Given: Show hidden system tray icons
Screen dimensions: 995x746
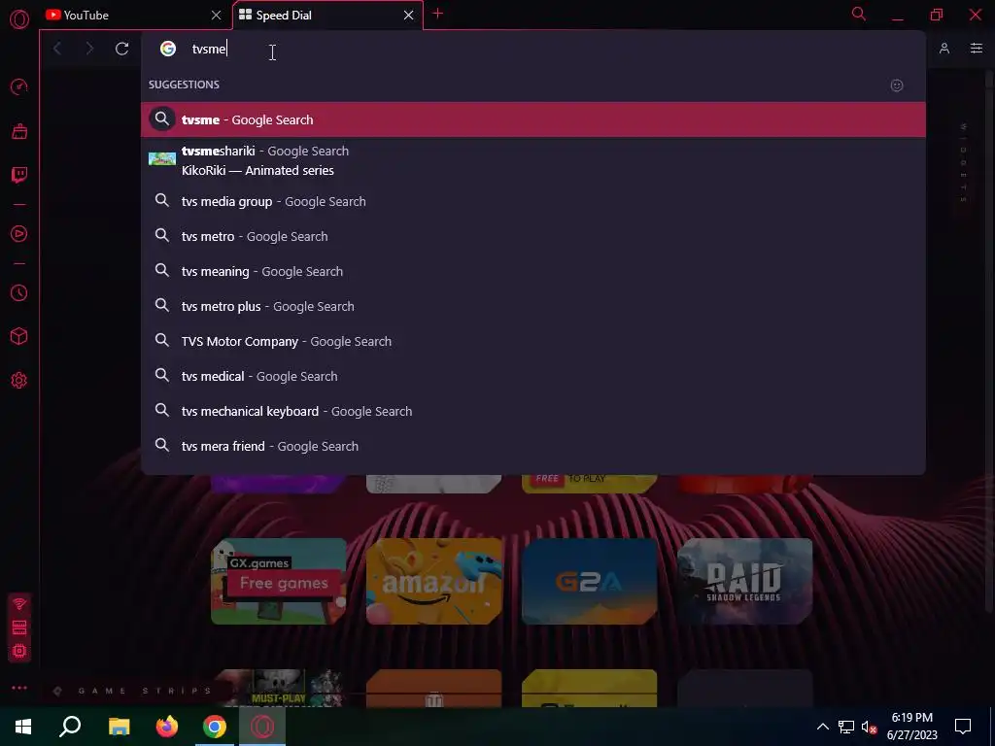Looking at the screenshot, I should click(x=822, y=727).
